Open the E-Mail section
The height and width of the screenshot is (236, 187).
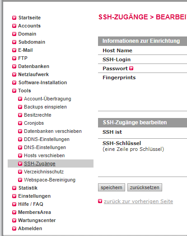tap(25, 50)
